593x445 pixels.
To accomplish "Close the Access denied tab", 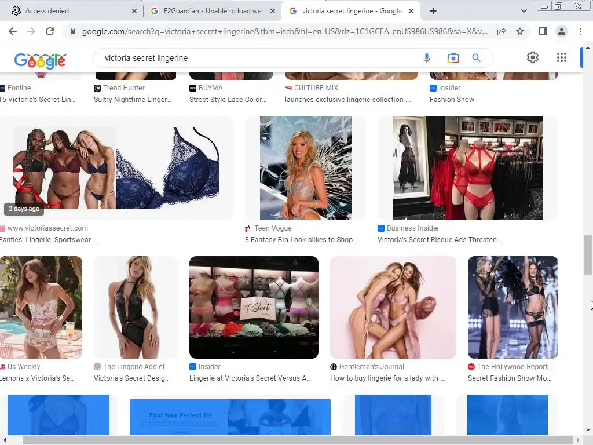I will (x=134, y=12).
